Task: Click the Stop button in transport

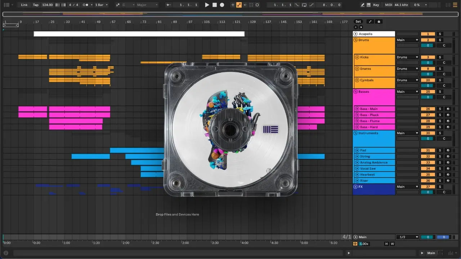Action: pos(215,5)
